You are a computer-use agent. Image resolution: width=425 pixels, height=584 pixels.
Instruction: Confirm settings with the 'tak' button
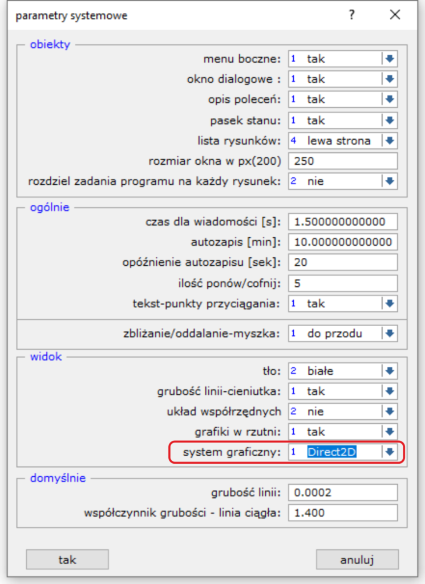(67, 559)
